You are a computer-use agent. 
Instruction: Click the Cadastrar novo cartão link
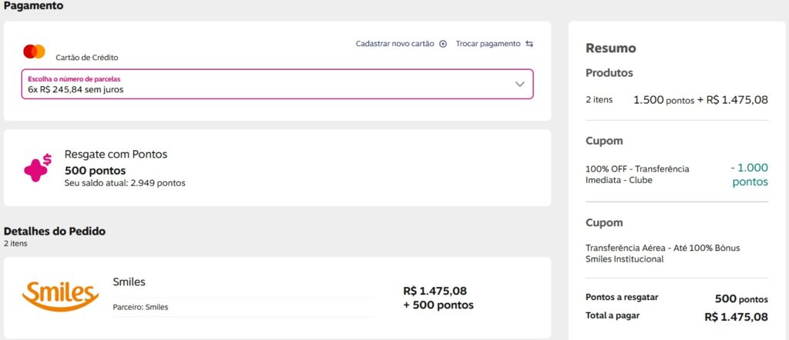(x=394, y=44)
